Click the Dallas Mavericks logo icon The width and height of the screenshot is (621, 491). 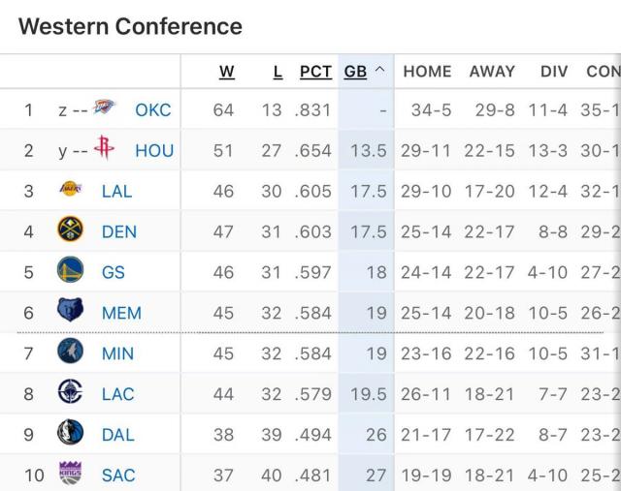[x=71, y=434]
